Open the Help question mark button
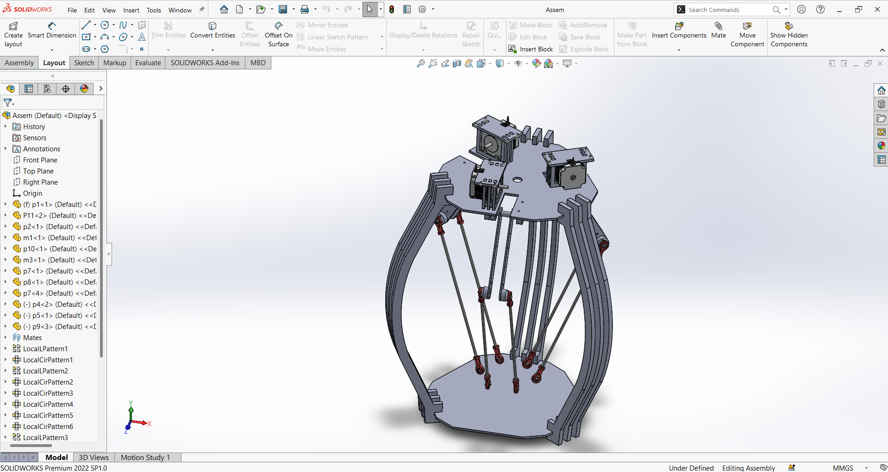The height and width of the screenshot is (472, 888). (820, 9)
